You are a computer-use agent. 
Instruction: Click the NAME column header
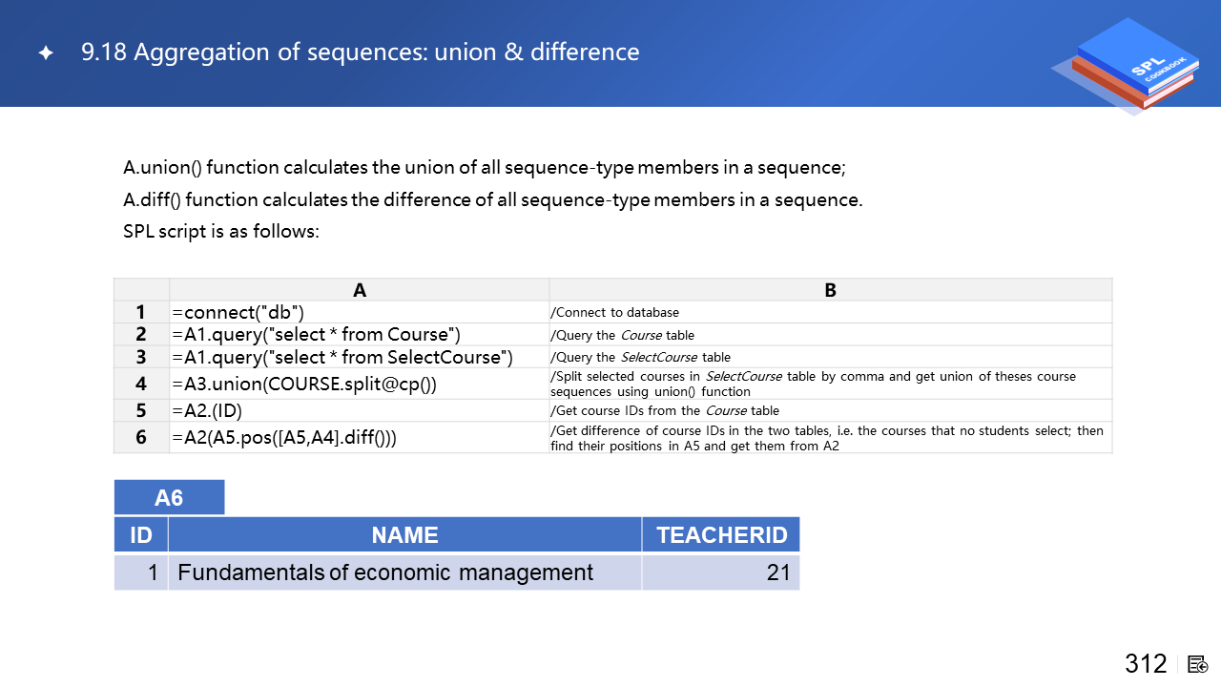(x=404, y=535)
